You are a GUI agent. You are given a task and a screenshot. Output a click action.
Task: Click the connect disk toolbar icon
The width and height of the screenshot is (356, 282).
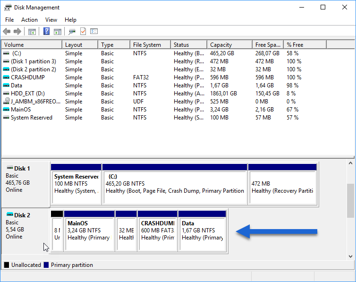tap(72, 32)
